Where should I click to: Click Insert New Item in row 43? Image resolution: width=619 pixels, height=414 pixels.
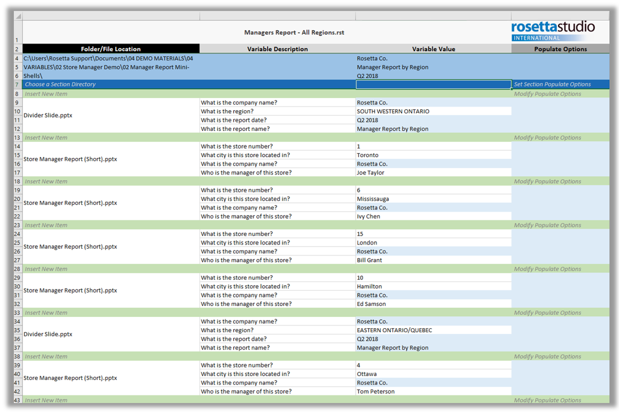pyautogui.click(x=46, y=400)
